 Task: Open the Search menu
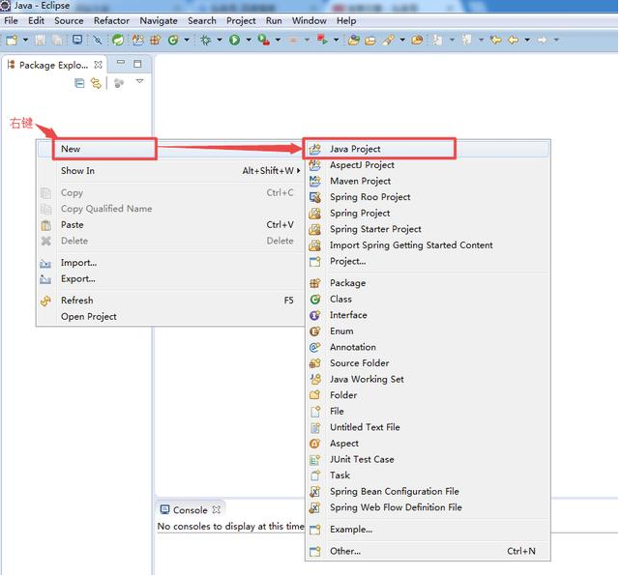202,20
